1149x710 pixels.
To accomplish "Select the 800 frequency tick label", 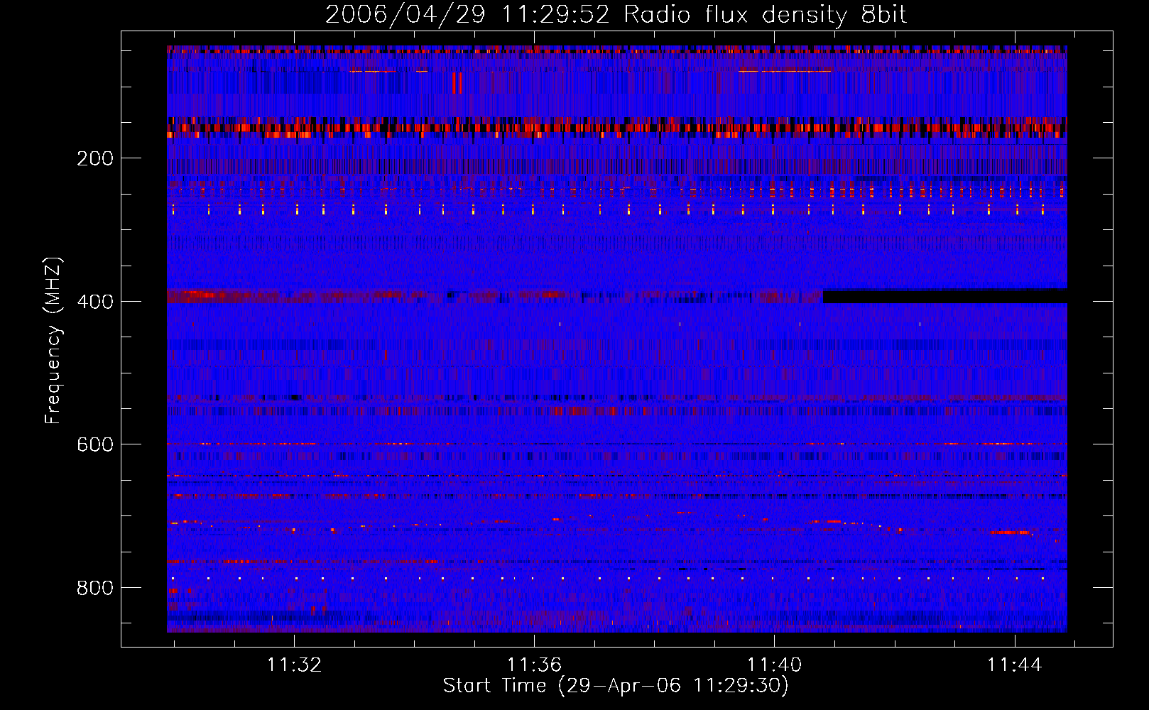I will pyautogui.click(x=95, y=588).
